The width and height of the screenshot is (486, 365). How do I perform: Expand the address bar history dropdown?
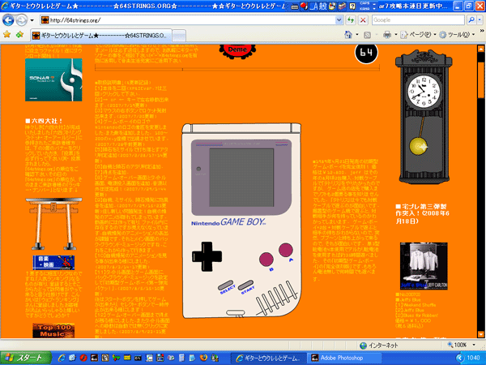pos(339,20)
